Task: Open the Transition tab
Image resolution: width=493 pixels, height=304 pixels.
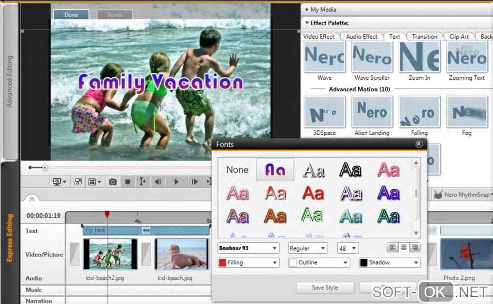Action: (x=424, y=36)
